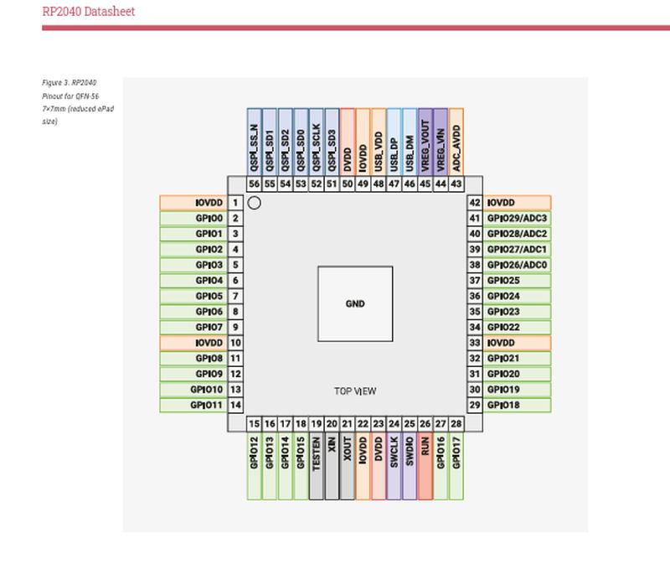
Task: Click the central GND pad
Action: tap(355, 304)
